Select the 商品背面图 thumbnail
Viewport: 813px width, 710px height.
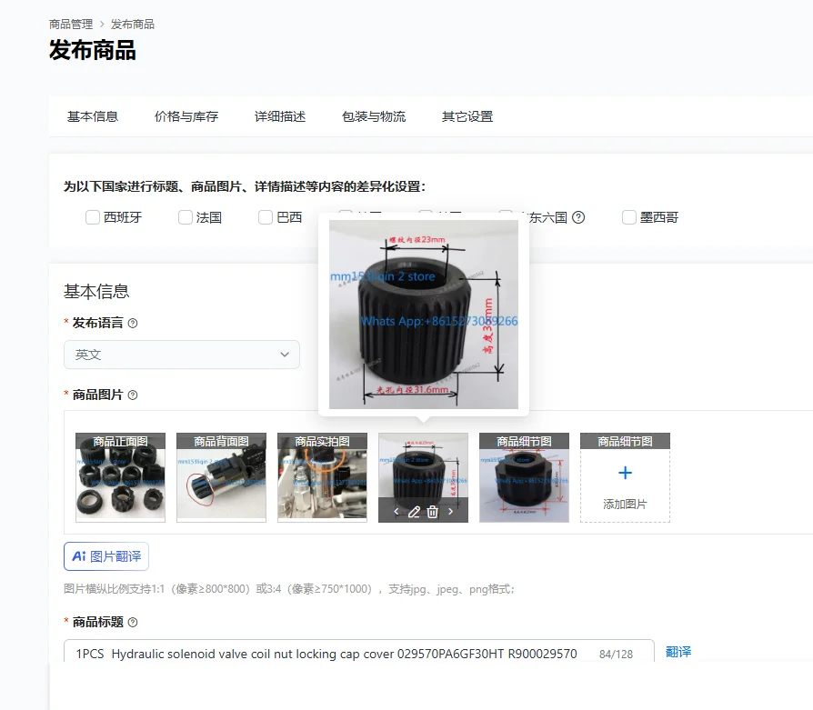[221, 478]
